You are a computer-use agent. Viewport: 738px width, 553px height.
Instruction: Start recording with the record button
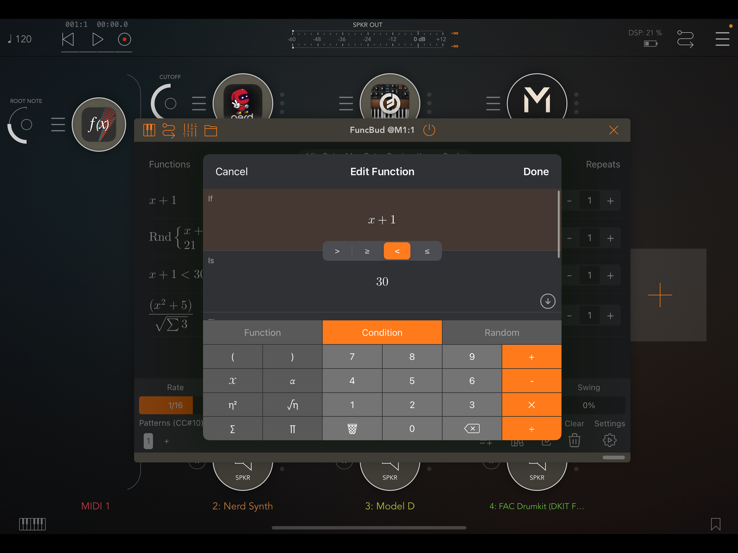pyautogui.click(x=125, y=39)
